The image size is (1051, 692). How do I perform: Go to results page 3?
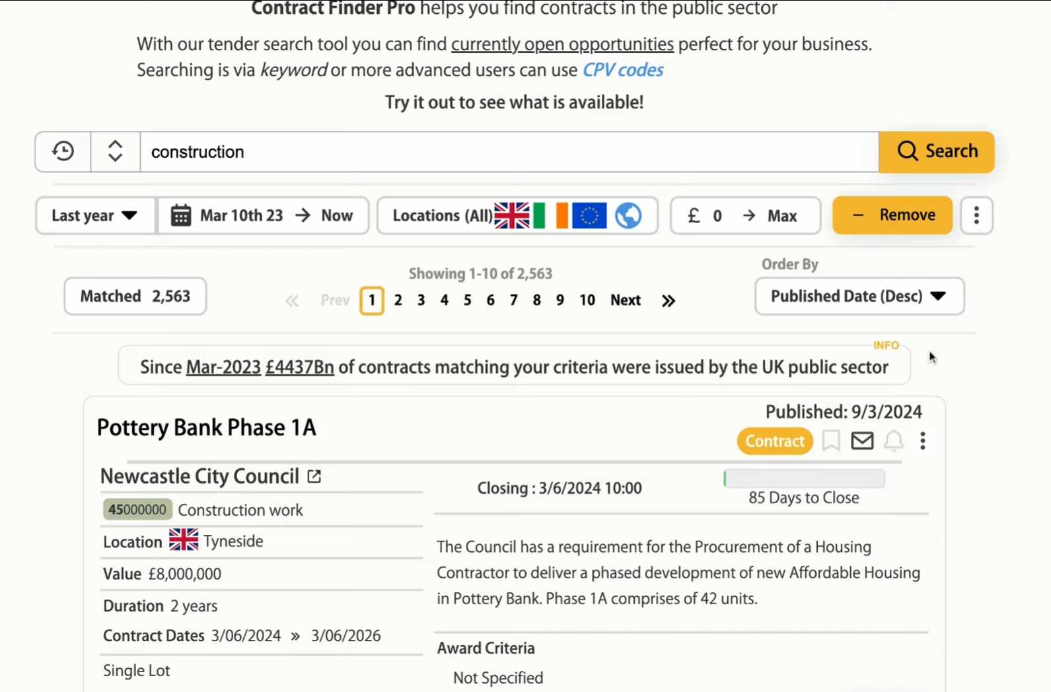(421, 300)
